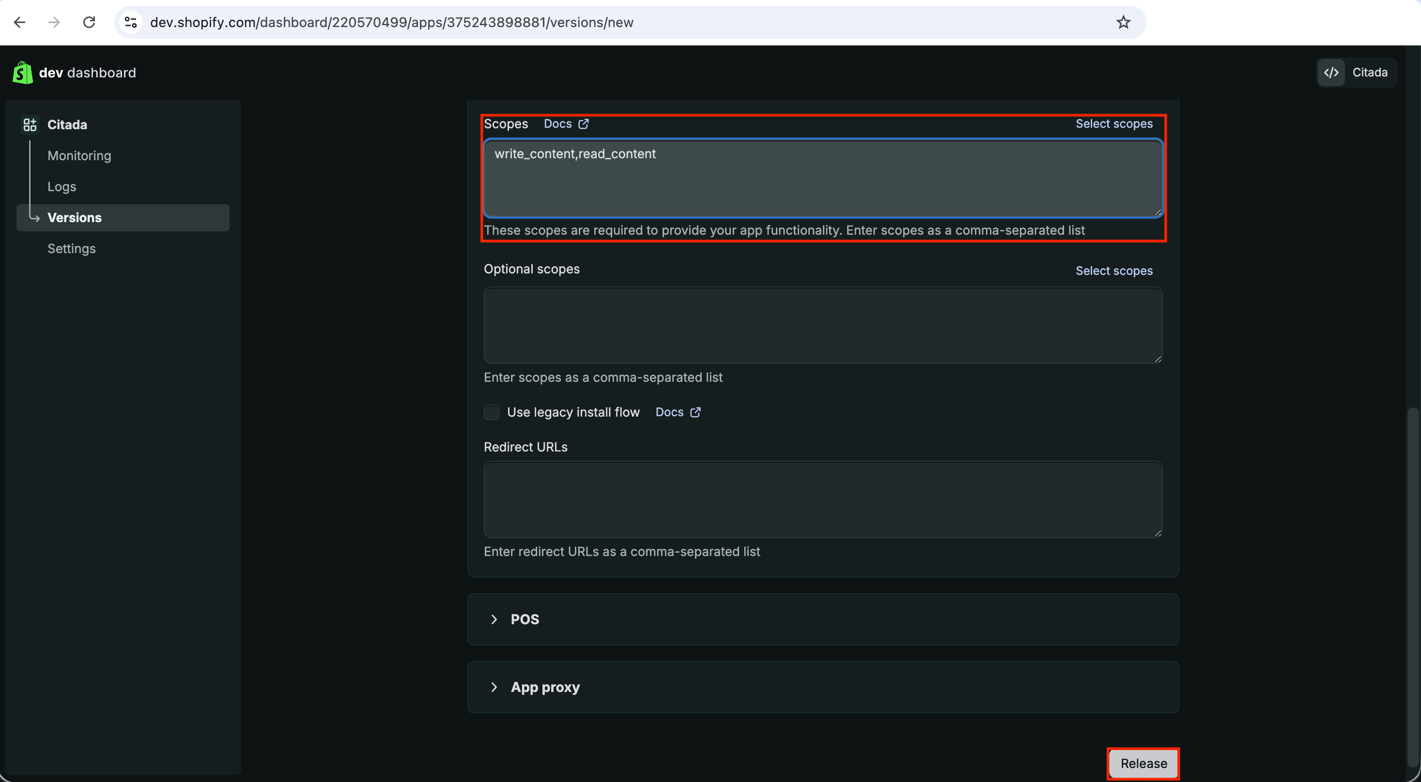The width and height of the screenshot is (1421, 782).
Task: Click the Scopes textarea resize handle
Action: 1158,211
